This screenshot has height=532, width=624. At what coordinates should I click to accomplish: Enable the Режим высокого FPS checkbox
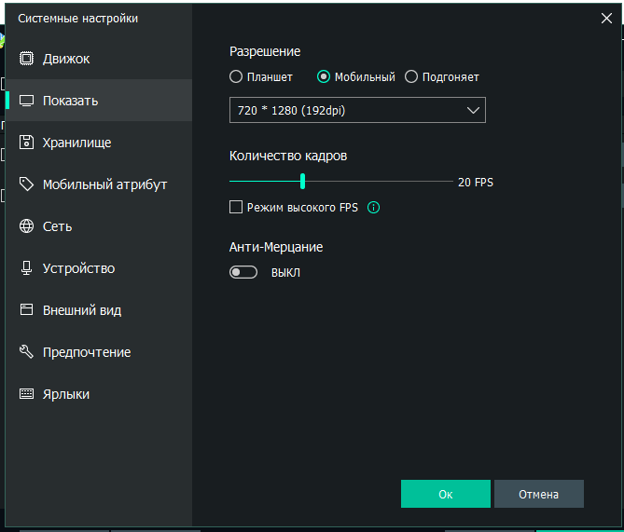[x=236, y=208]
